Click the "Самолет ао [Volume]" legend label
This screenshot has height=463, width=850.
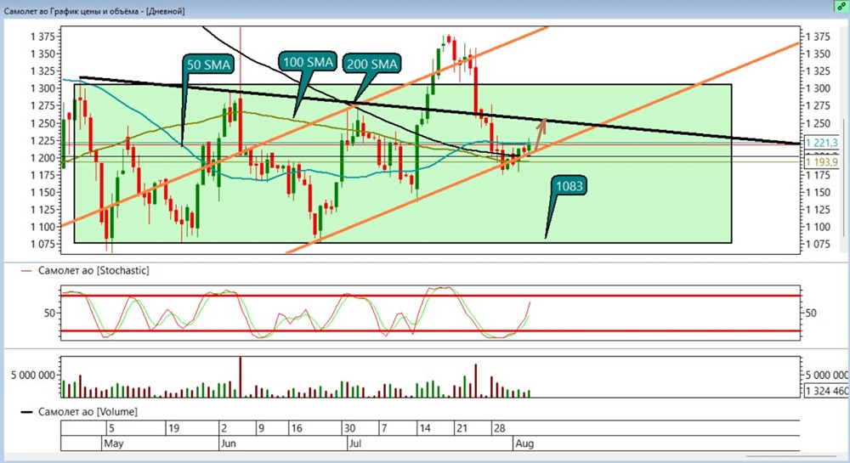(88, 411)
